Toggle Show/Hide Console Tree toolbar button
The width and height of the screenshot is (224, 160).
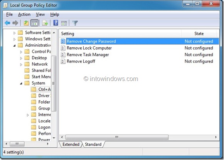34,23
